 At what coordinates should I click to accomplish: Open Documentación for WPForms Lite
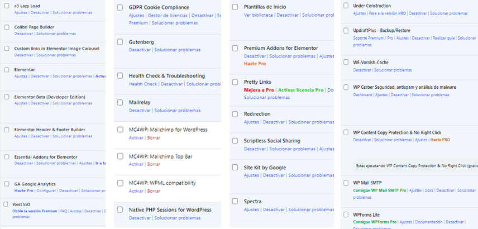coord(429,222)
